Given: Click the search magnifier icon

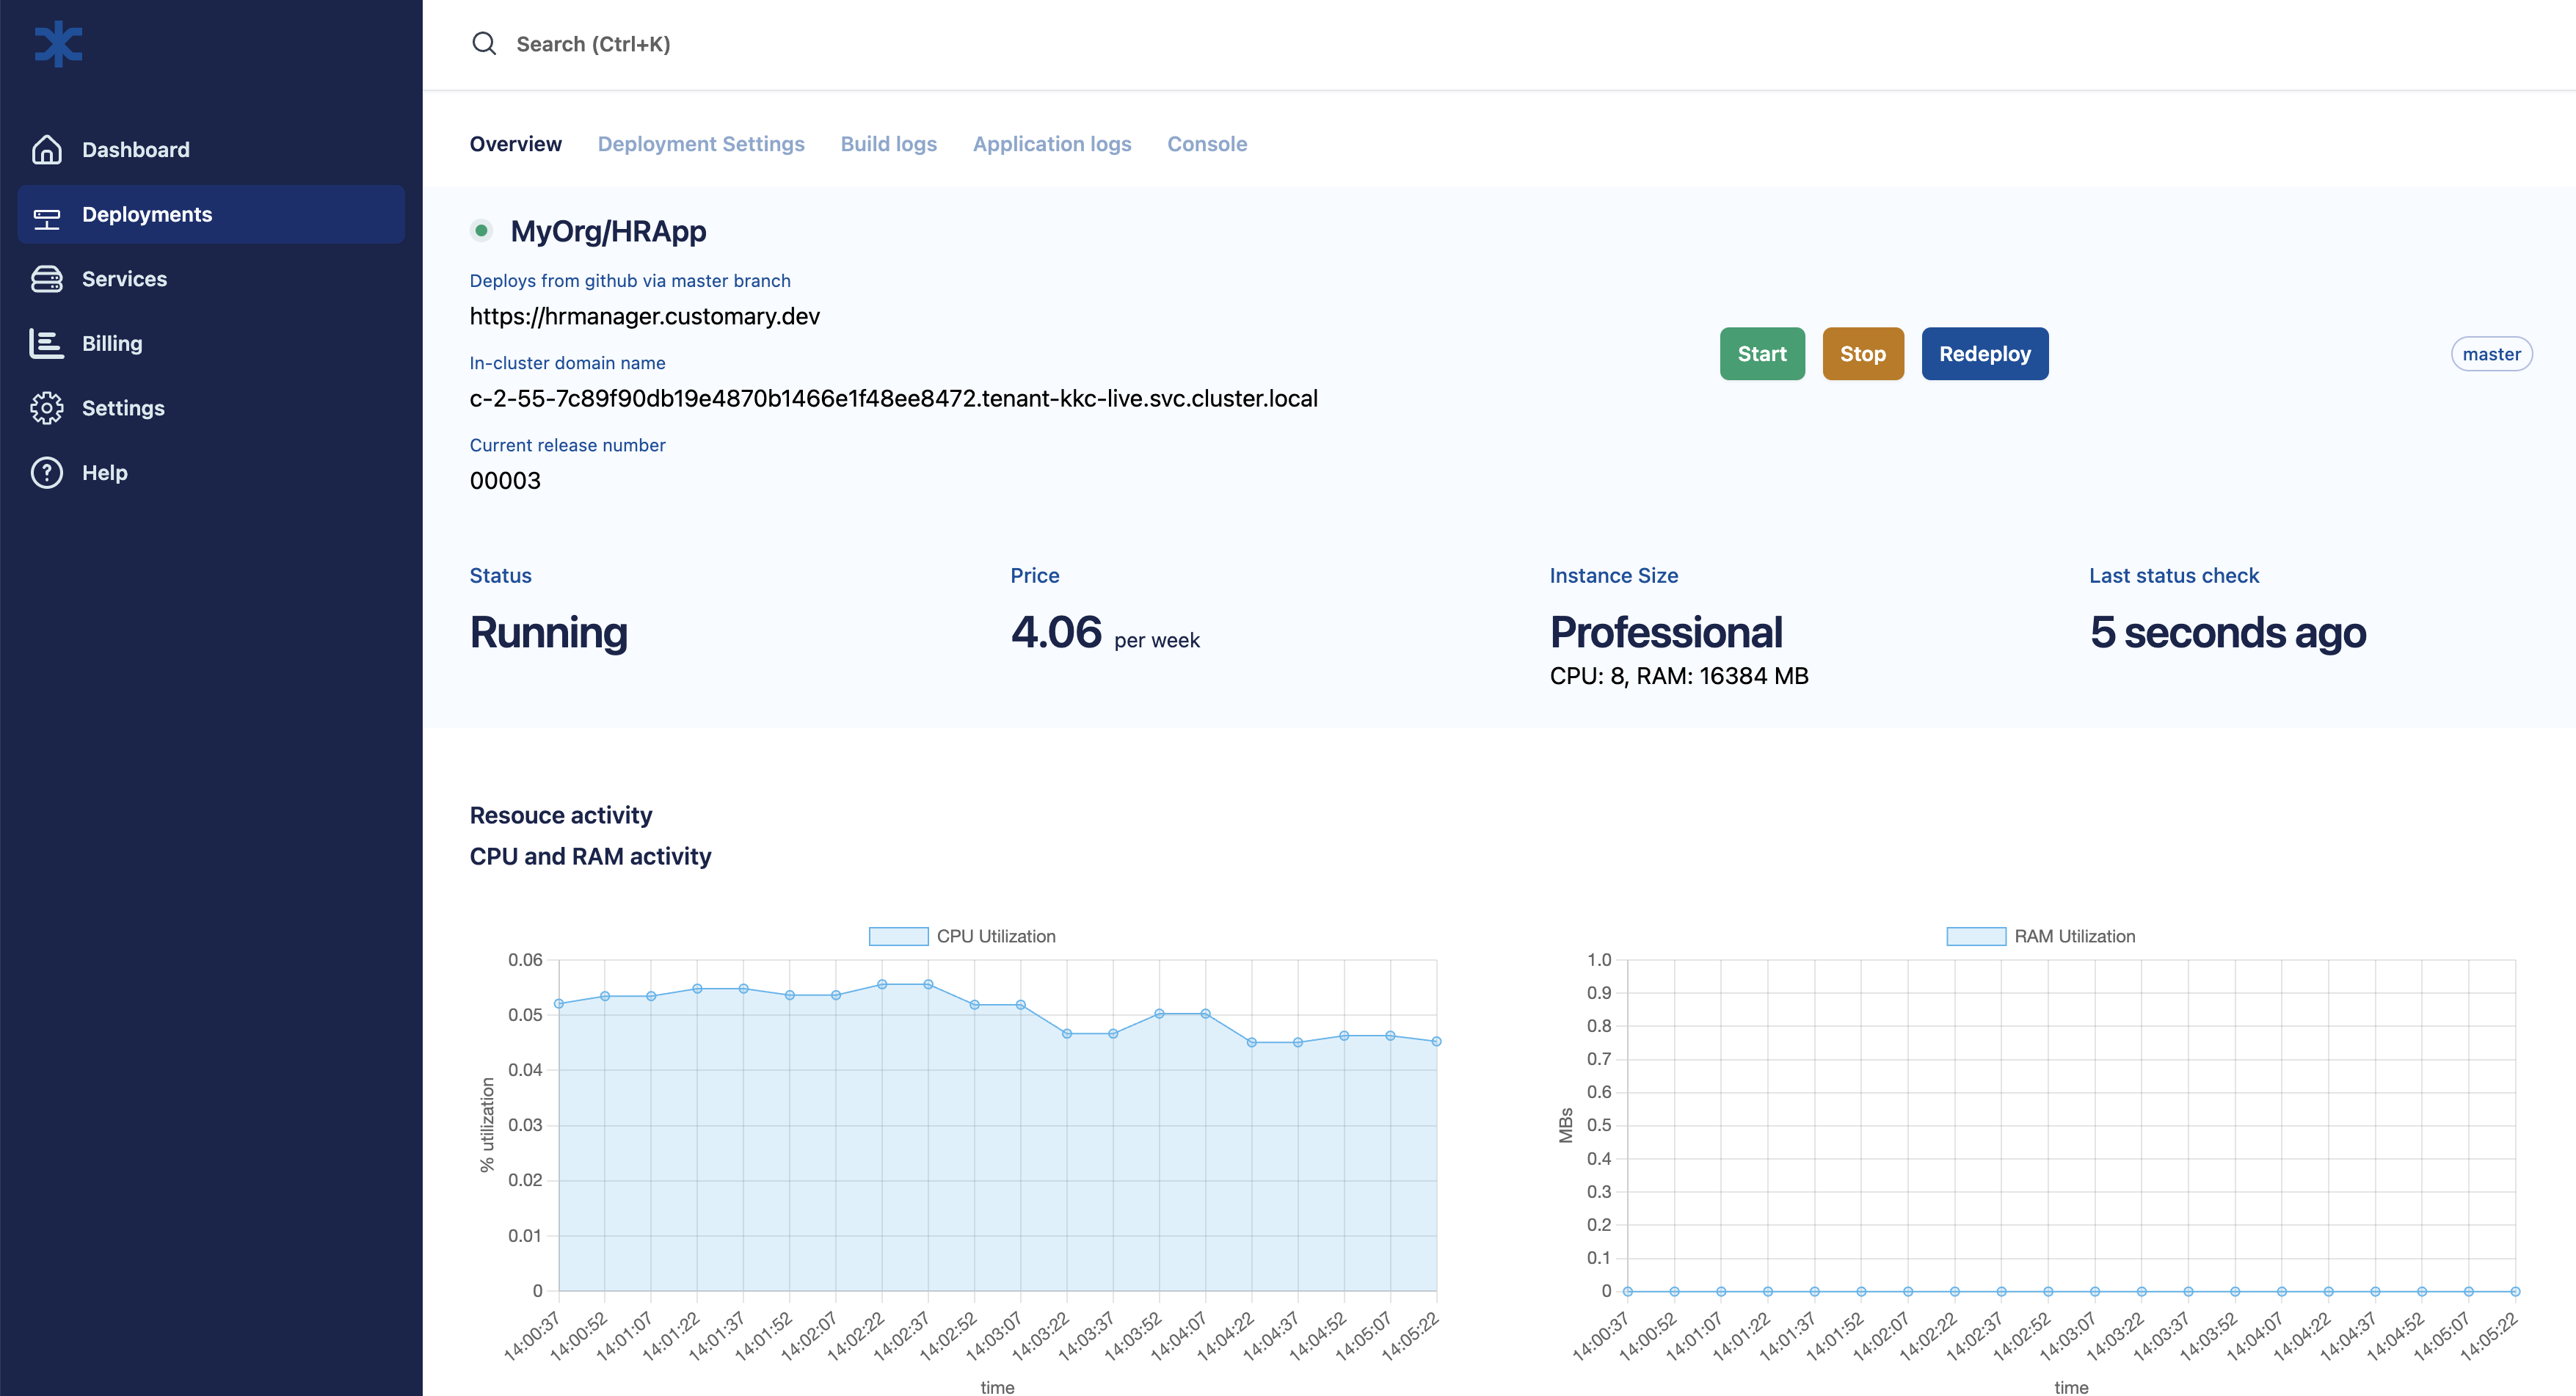Looking at the screenshot, I should coord(484,44).
